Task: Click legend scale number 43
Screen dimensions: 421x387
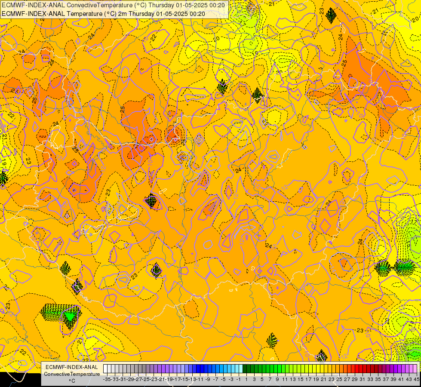Action: point(409,379)
